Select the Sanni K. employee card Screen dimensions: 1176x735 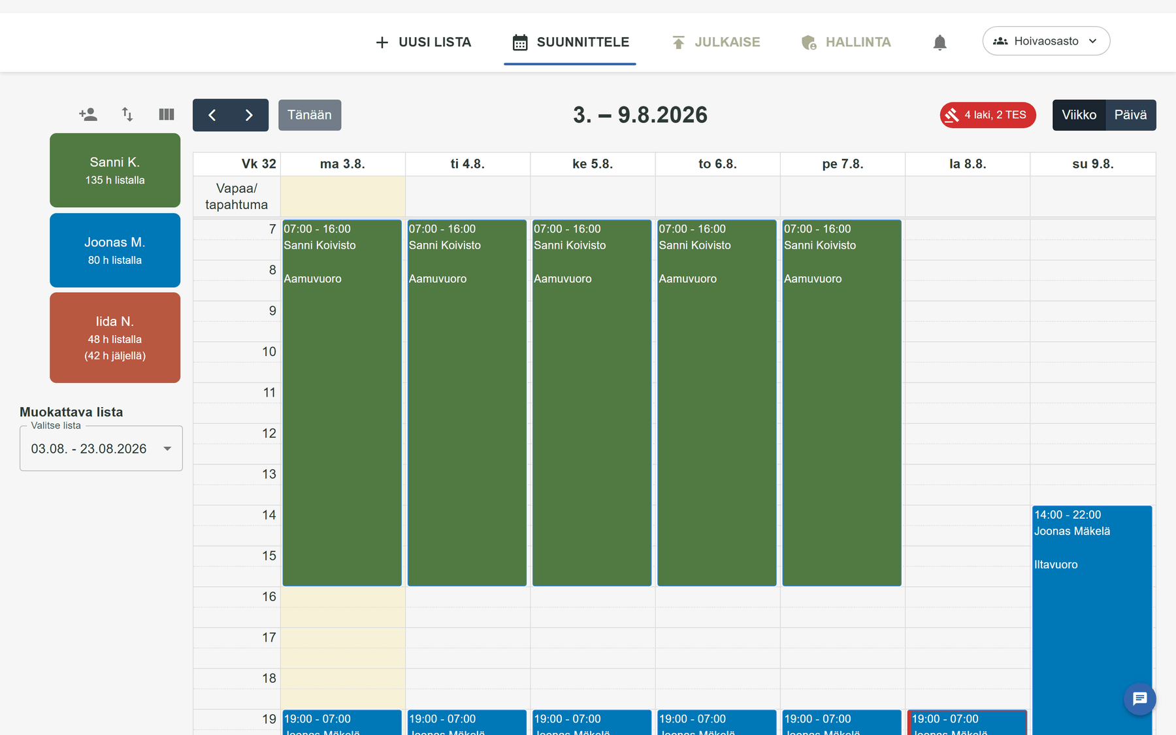click(115, 171)
